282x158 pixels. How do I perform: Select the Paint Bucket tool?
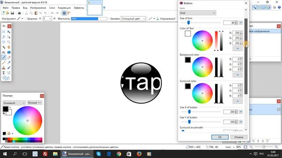click(4, 52)
